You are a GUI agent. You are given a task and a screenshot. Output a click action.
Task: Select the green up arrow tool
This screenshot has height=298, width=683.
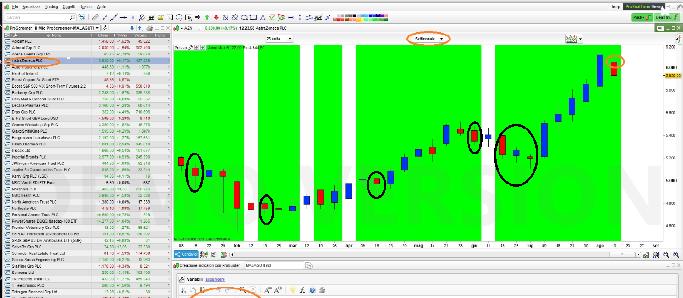click(x=207, y=17)
